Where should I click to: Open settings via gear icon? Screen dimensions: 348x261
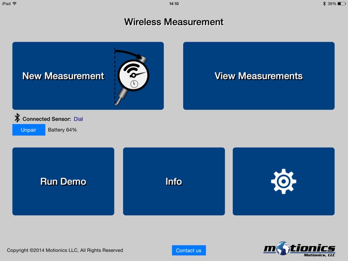[284, 181]
